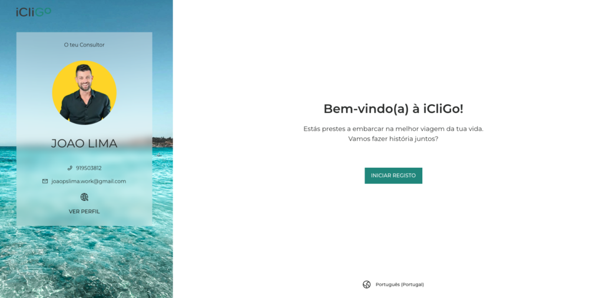Click the ocean water below the consultant card
603x298 pixels.
(85, 261)
